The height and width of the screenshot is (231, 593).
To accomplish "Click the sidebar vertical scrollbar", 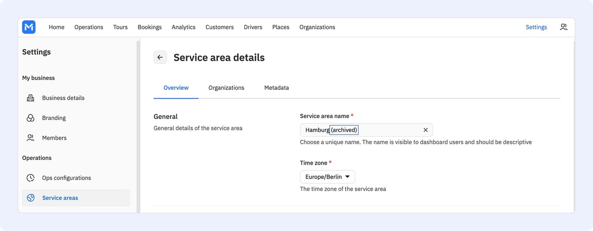I will [x=138, y=126].
